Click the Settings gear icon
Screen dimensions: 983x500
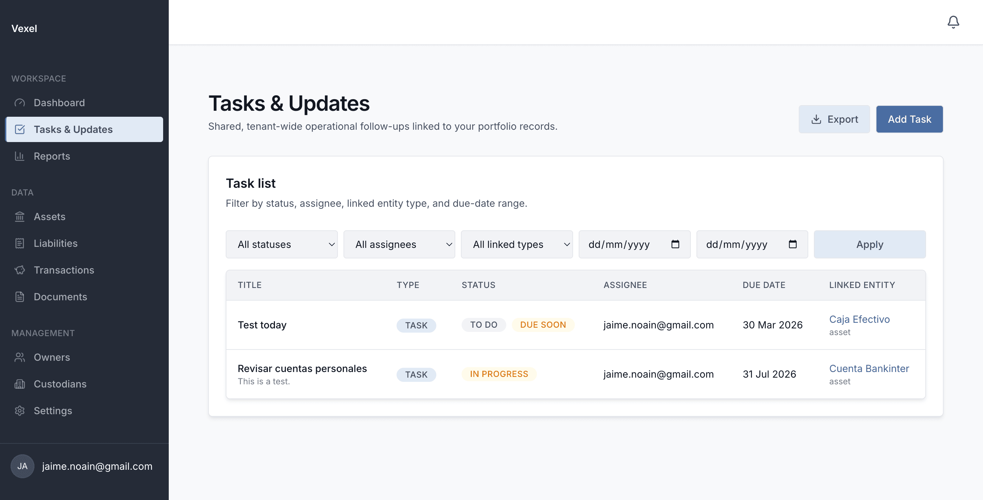pyautogui.click(x=20, y=411)
